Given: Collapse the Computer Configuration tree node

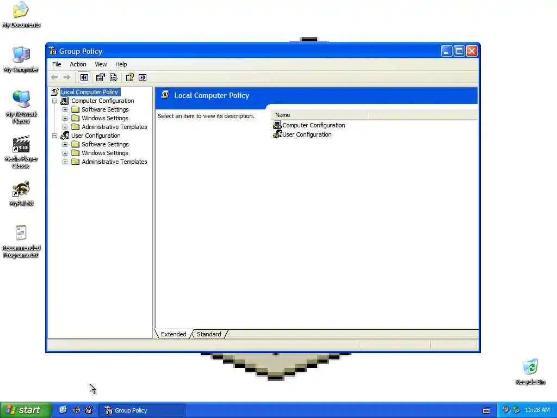Looking at the screenshot, I should tap(55, 101).
